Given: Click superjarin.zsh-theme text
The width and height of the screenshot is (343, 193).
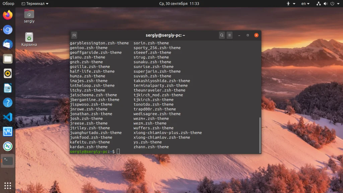Looking at the screenshot, I should [x=157, y=71].
